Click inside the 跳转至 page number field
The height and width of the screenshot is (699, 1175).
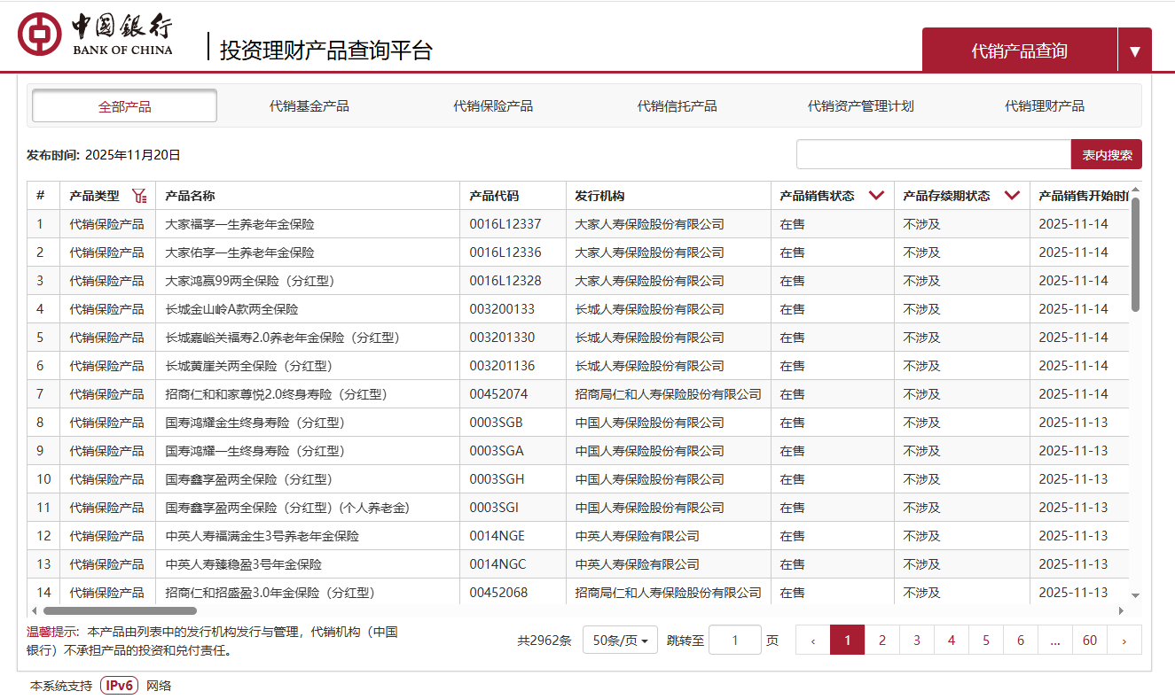pyautogui.click(x=735, y=639)
